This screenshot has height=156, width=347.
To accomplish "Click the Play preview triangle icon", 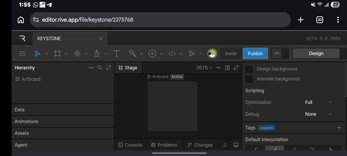I will (192, 53).
